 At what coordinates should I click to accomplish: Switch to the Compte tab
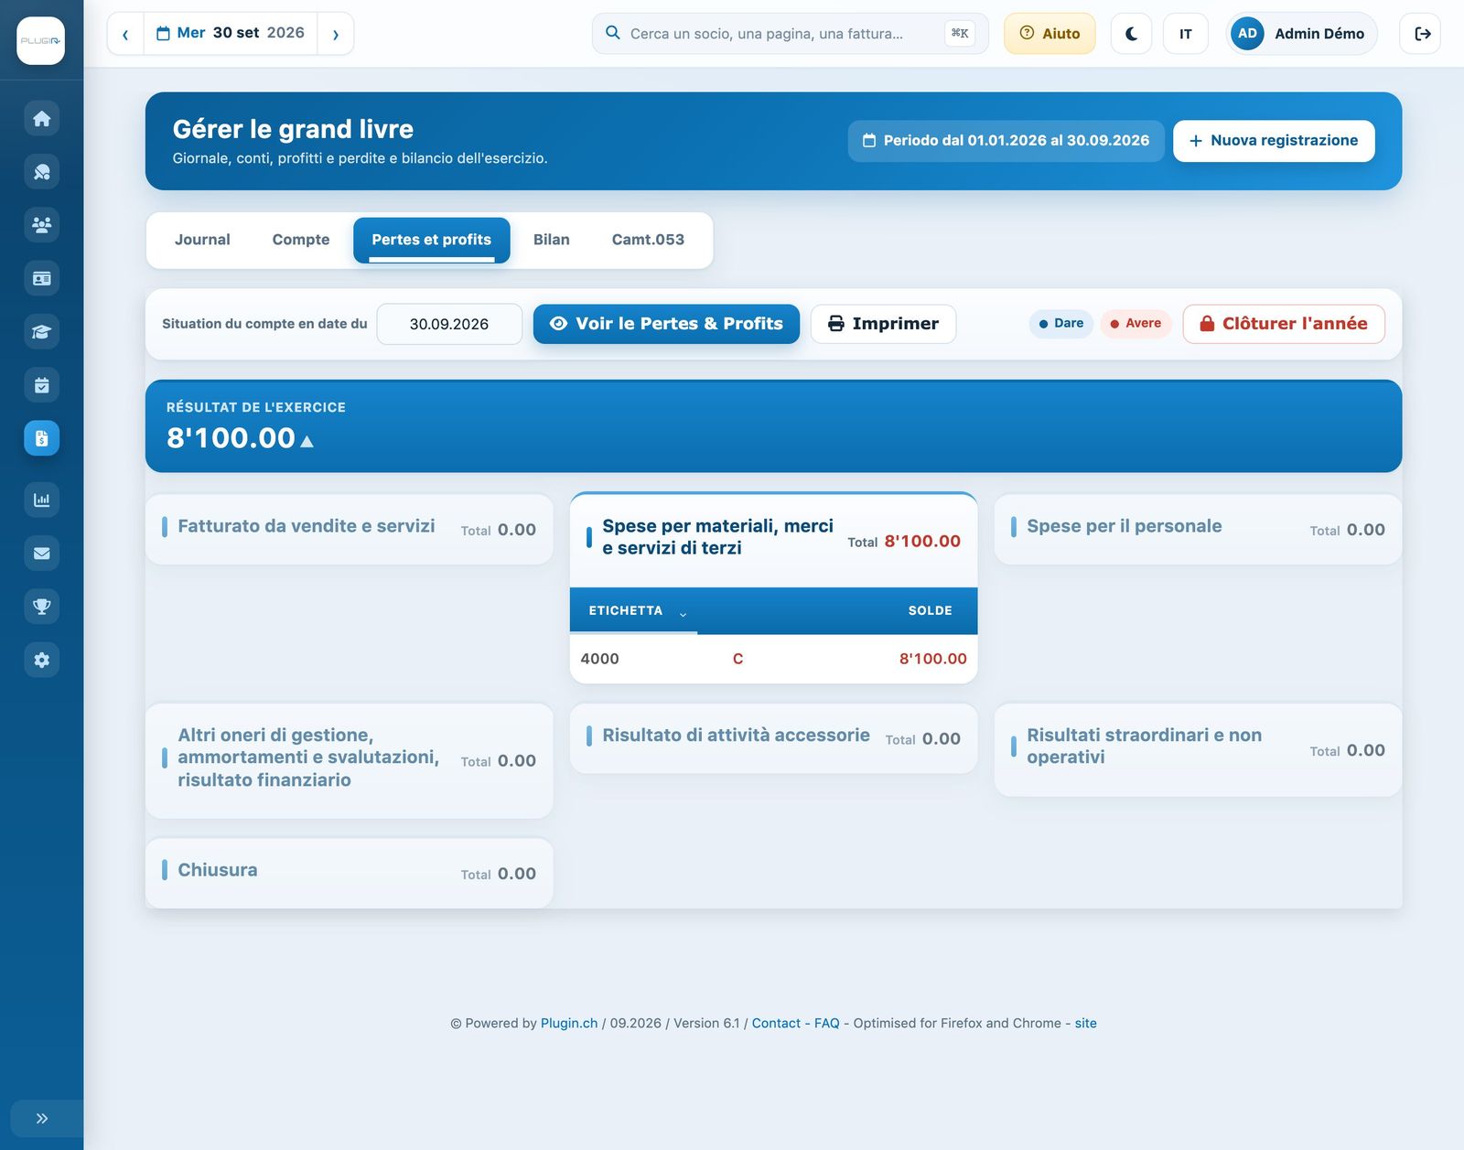pos(301,240)
